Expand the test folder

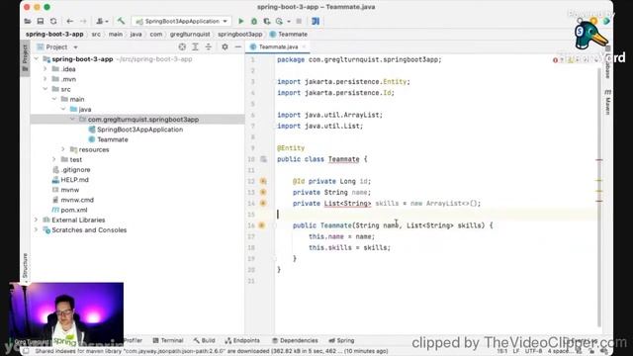pos(54,159)
